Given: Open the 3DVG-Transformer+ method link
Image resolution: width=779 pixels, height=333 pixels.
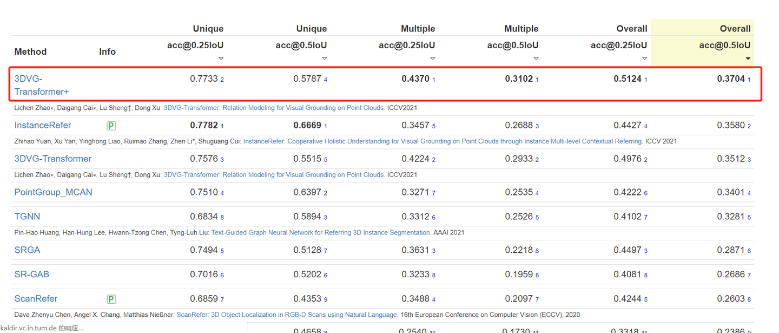Looking at the screenshot, I should coord(42,85).
